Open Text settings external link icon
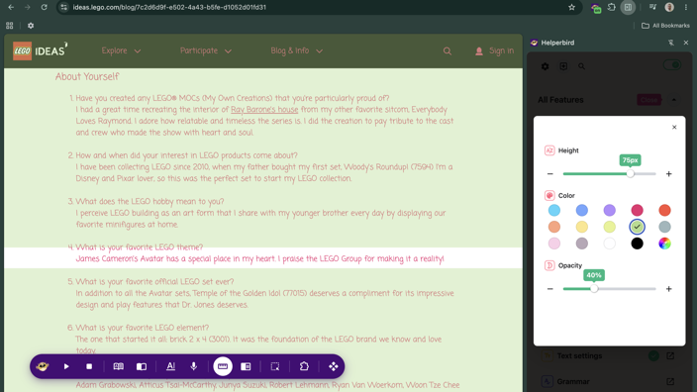The width and height of the screenshot is (697, 392). [x=670, y=355]
